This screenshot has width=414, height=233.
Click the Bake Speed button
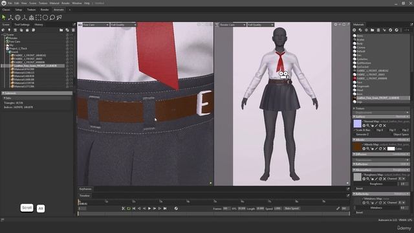292,208
